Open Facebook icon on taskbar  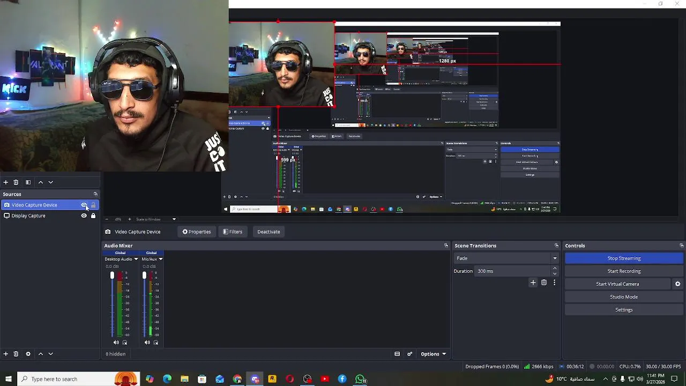coord(342,379)
